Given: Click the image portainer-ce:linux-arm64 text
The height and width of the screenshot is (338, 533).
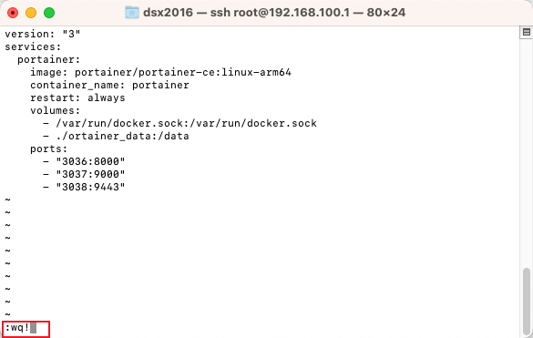Looking at the screenshot, I should 160,72.
